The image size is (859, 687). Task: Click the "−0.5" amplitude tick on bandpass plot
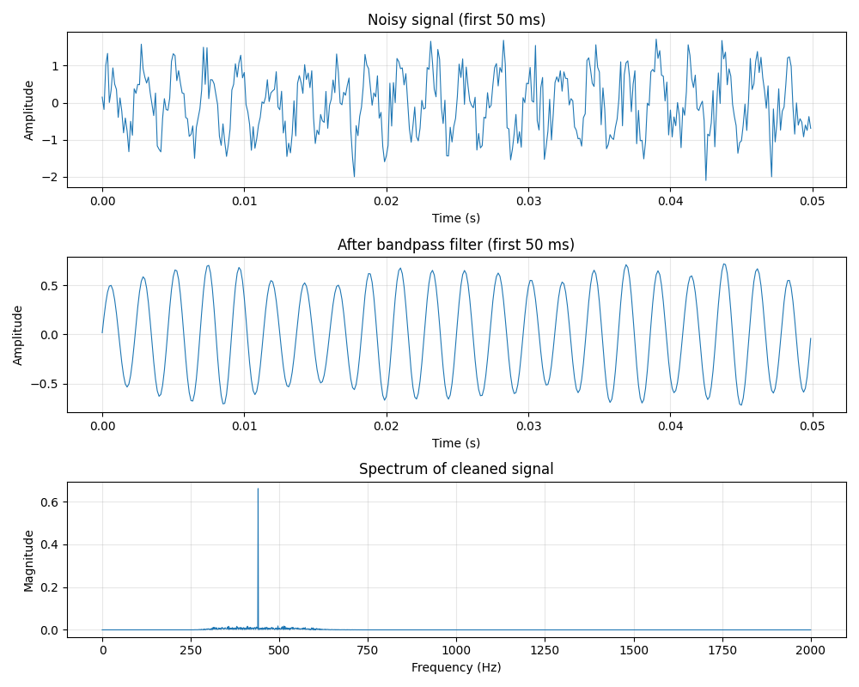(x=44, y=384)
